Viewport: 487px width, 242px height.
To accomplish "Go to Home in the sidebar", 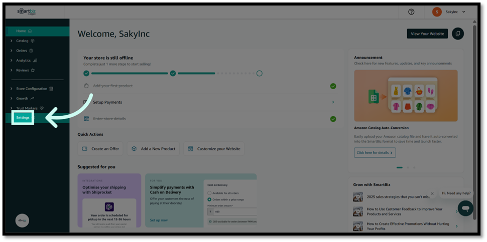I will (21, 31).
